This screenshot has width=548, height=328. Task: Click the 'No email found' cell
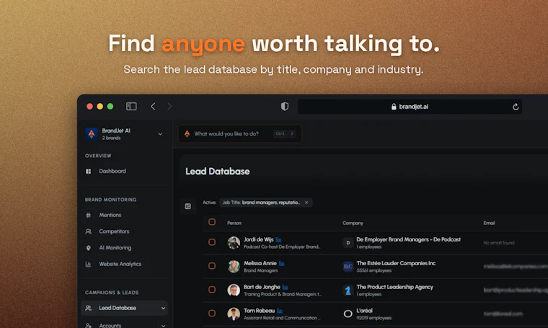[x=499, y=243]
